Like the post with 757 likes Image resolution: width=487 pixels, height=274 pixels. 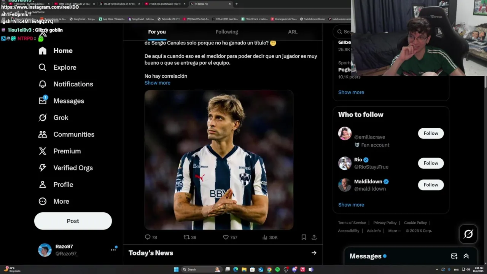(230, 237)
